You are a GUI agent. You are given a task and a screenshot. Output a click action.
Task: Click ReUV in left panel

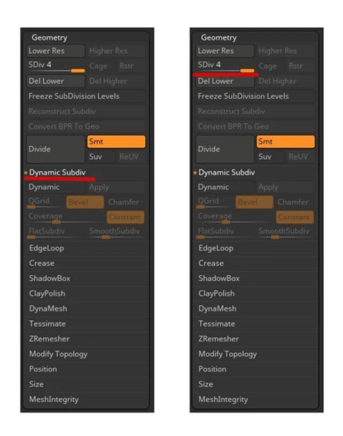(x=131, y=157)
